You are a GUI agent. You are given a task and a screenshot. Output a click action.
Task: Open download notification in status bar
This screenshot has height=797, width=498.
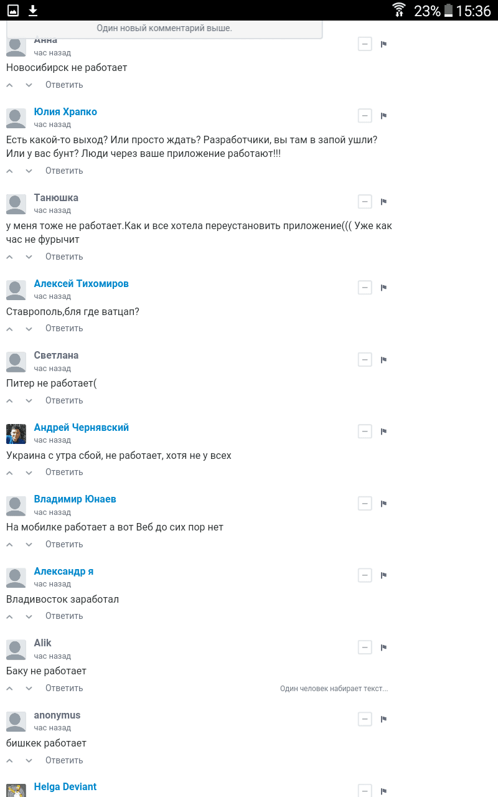pyautogui.click(x=33, y=11)
